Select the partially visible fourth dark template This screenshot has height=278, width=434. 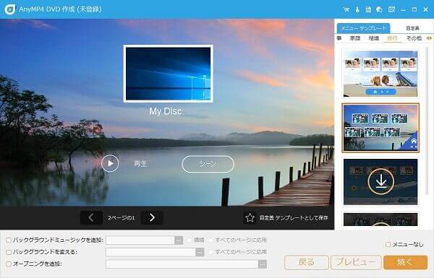[380, 220]
